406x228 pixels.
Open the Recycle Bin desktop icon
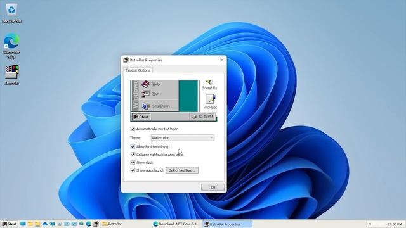click(x=11, y=13)
